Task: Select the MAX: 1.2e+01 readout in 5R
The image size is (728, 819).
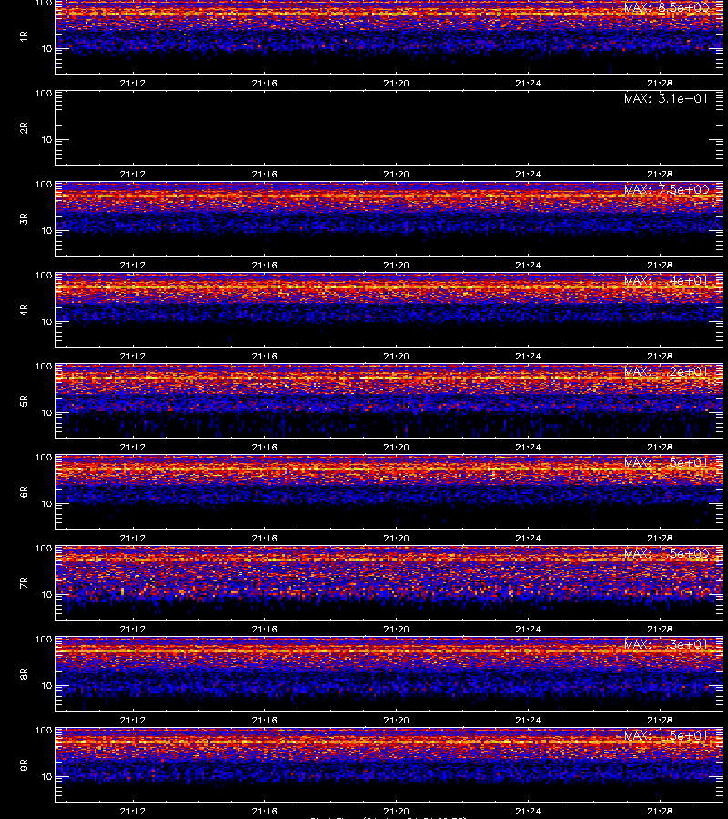Action: coord(666,371)
